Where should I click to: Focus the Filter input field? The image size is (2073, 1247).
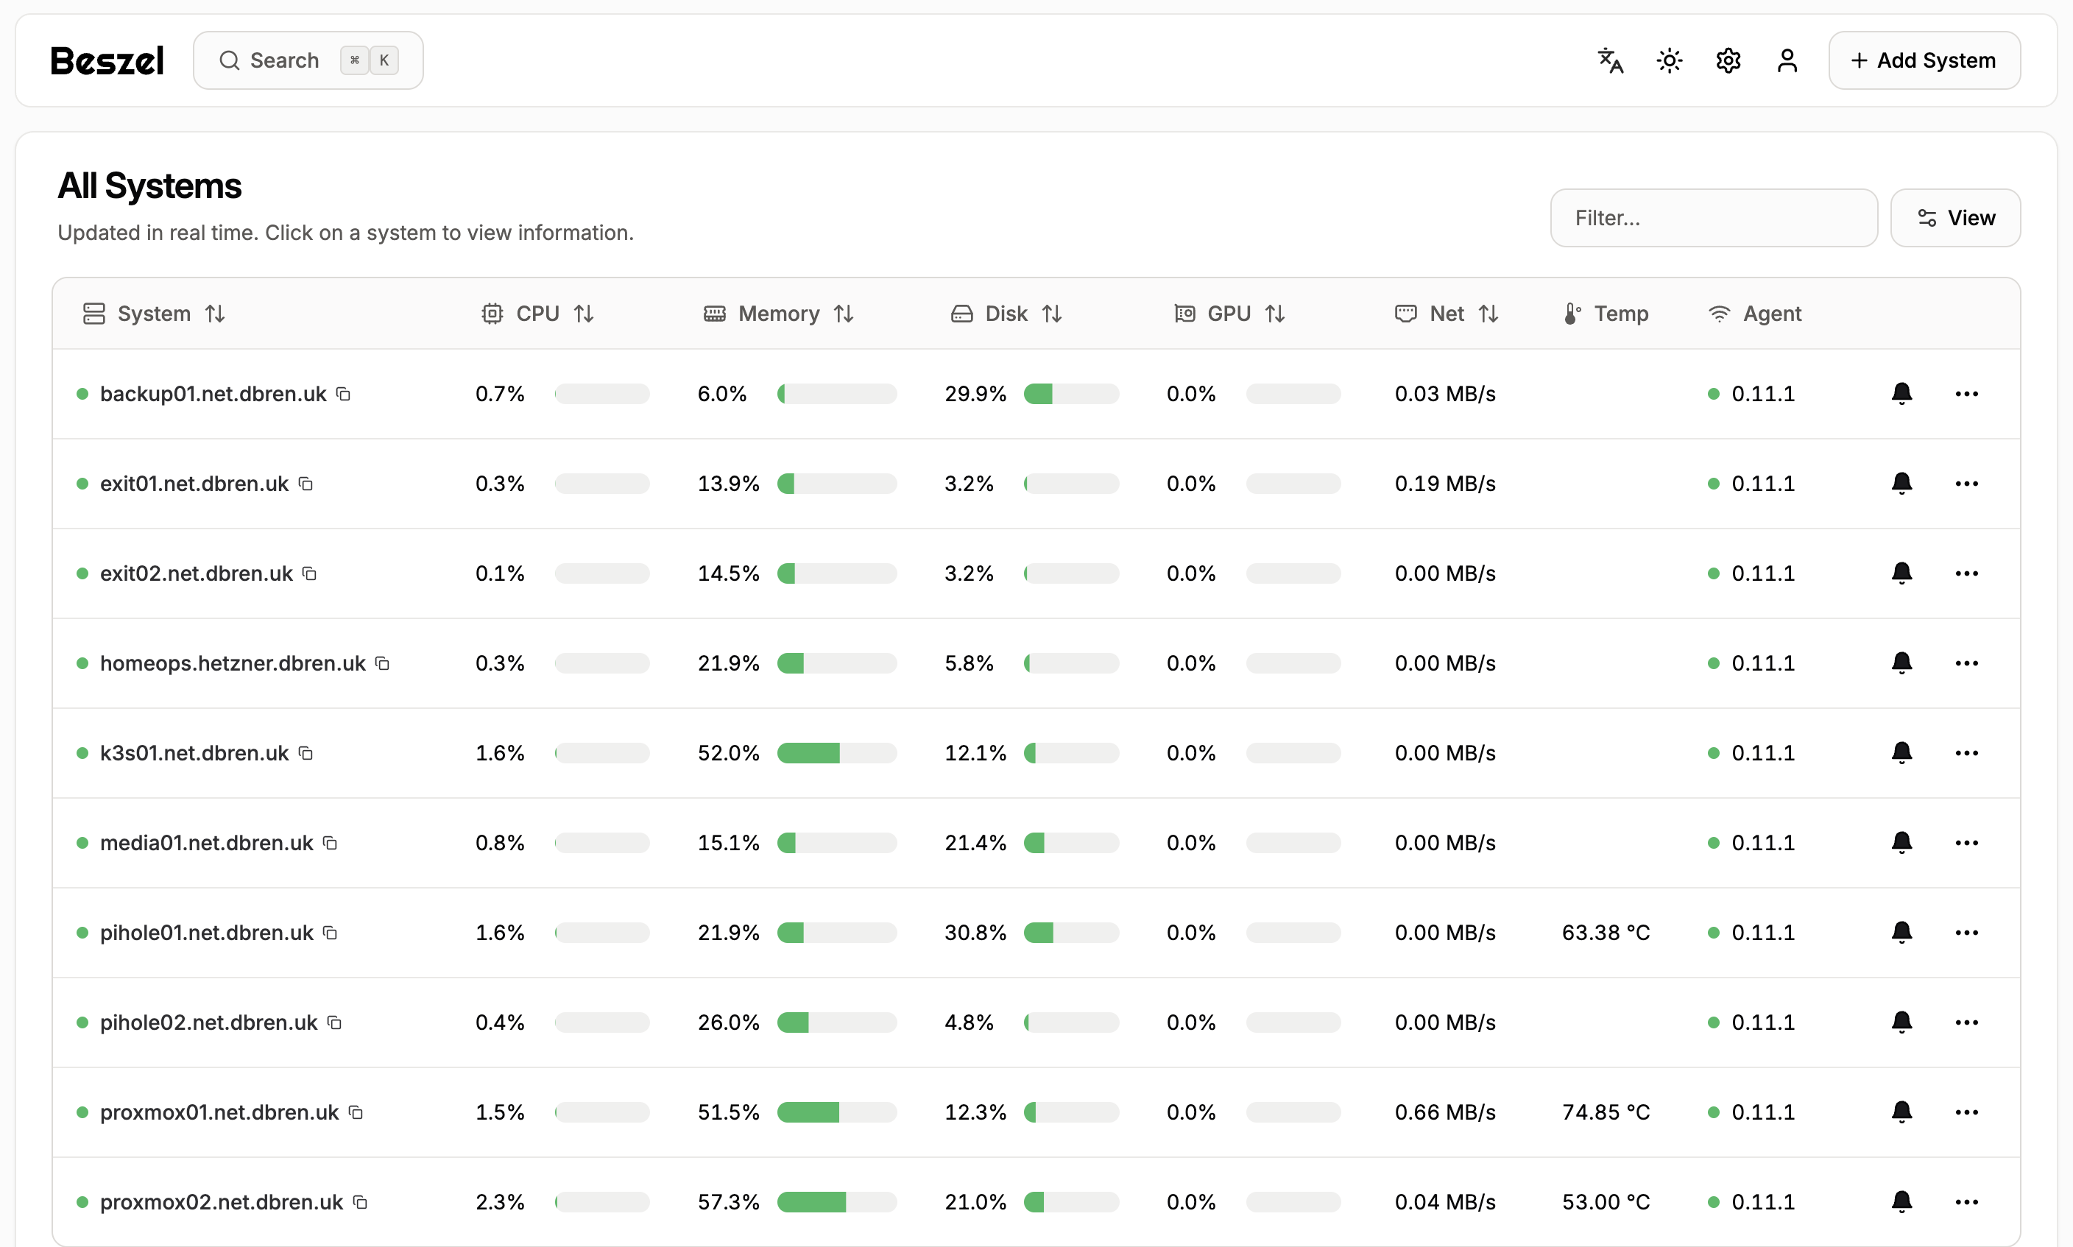1713,218
